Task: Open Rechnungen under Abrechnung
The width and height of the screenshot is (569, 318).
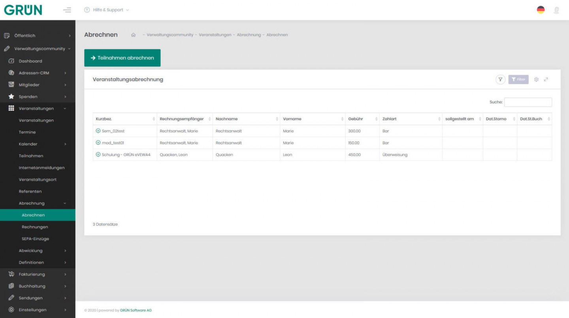Action: click(x=35, y=227)
